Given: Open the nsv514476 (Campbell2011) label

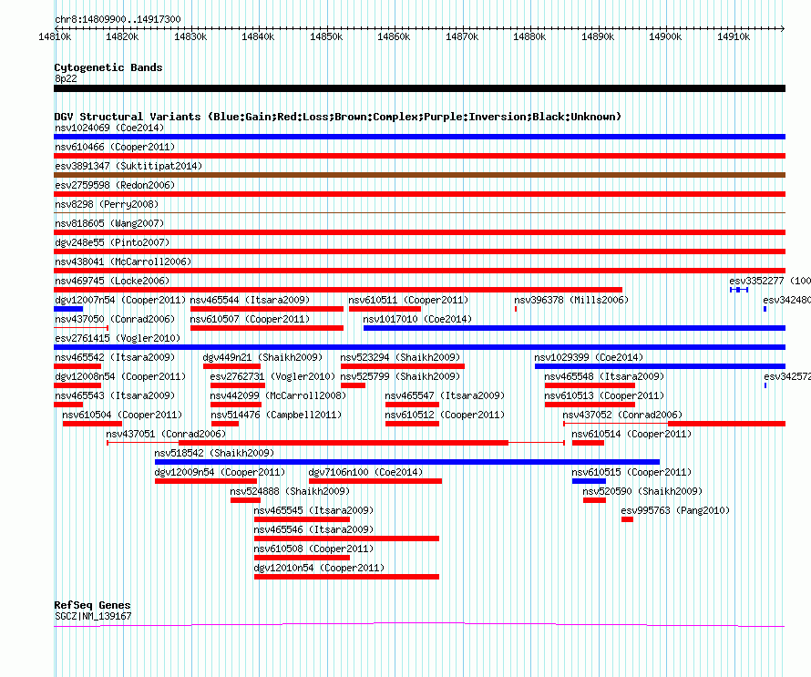Looking at the screenshot, I should click(x=276, y=415).
